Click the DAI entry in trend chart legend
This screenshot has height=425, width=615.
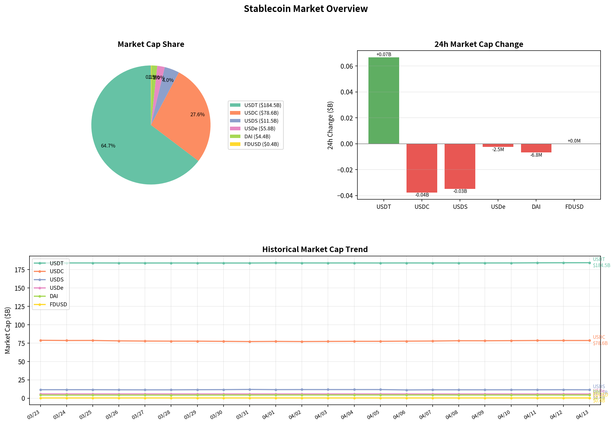click(46, 297)
